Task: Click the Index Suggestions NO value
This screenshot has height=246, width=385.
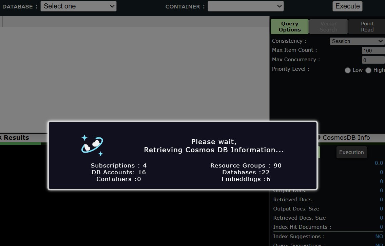Action: [379, 237]
